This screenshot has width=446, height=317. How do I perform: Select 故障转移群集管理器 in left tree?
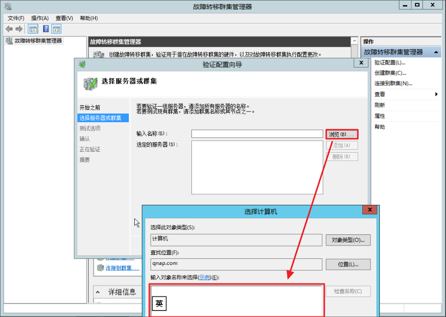[x=38, y=41]
